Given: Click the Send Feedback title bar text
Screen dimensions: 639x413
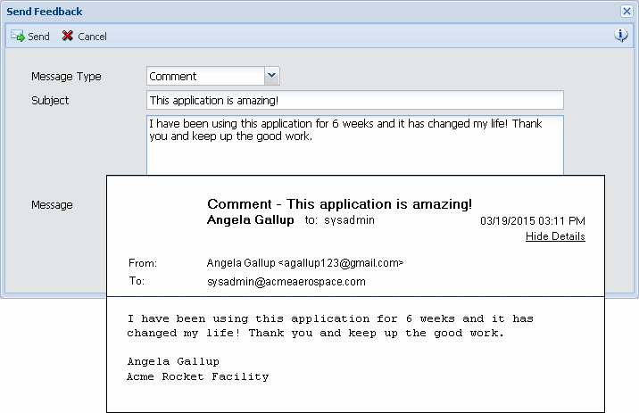Looking at the screenshot, I should point(45,12).
